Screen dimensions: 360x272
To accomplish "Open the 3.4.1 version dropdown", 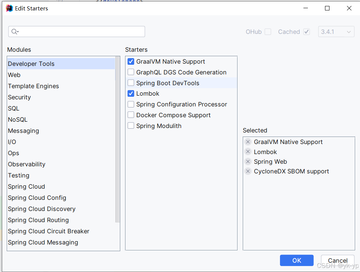I will 336,32.
